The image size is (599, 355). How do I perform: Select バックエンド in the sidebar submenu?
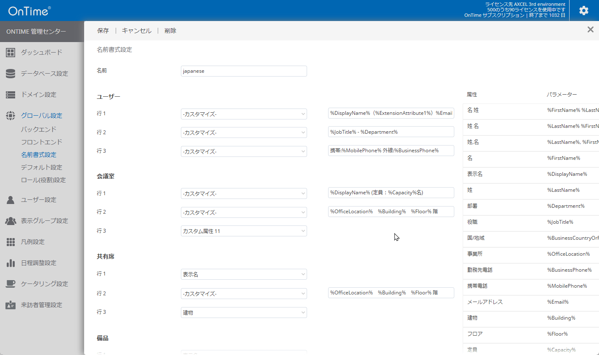pyautogui.click(x=39, y=130)
